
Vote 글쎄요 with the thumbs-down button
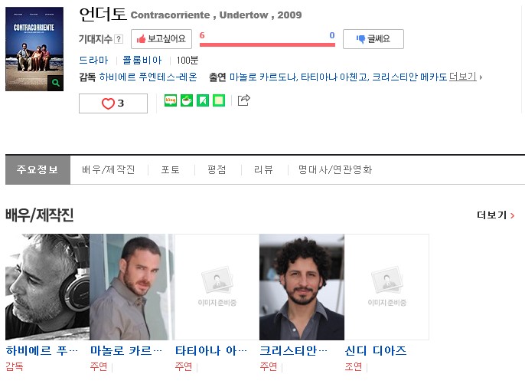point(373,39)
